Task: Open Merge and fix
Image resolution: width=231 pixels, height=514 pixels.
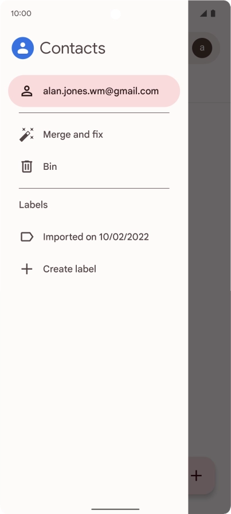Action: click(x=94, y=134)
